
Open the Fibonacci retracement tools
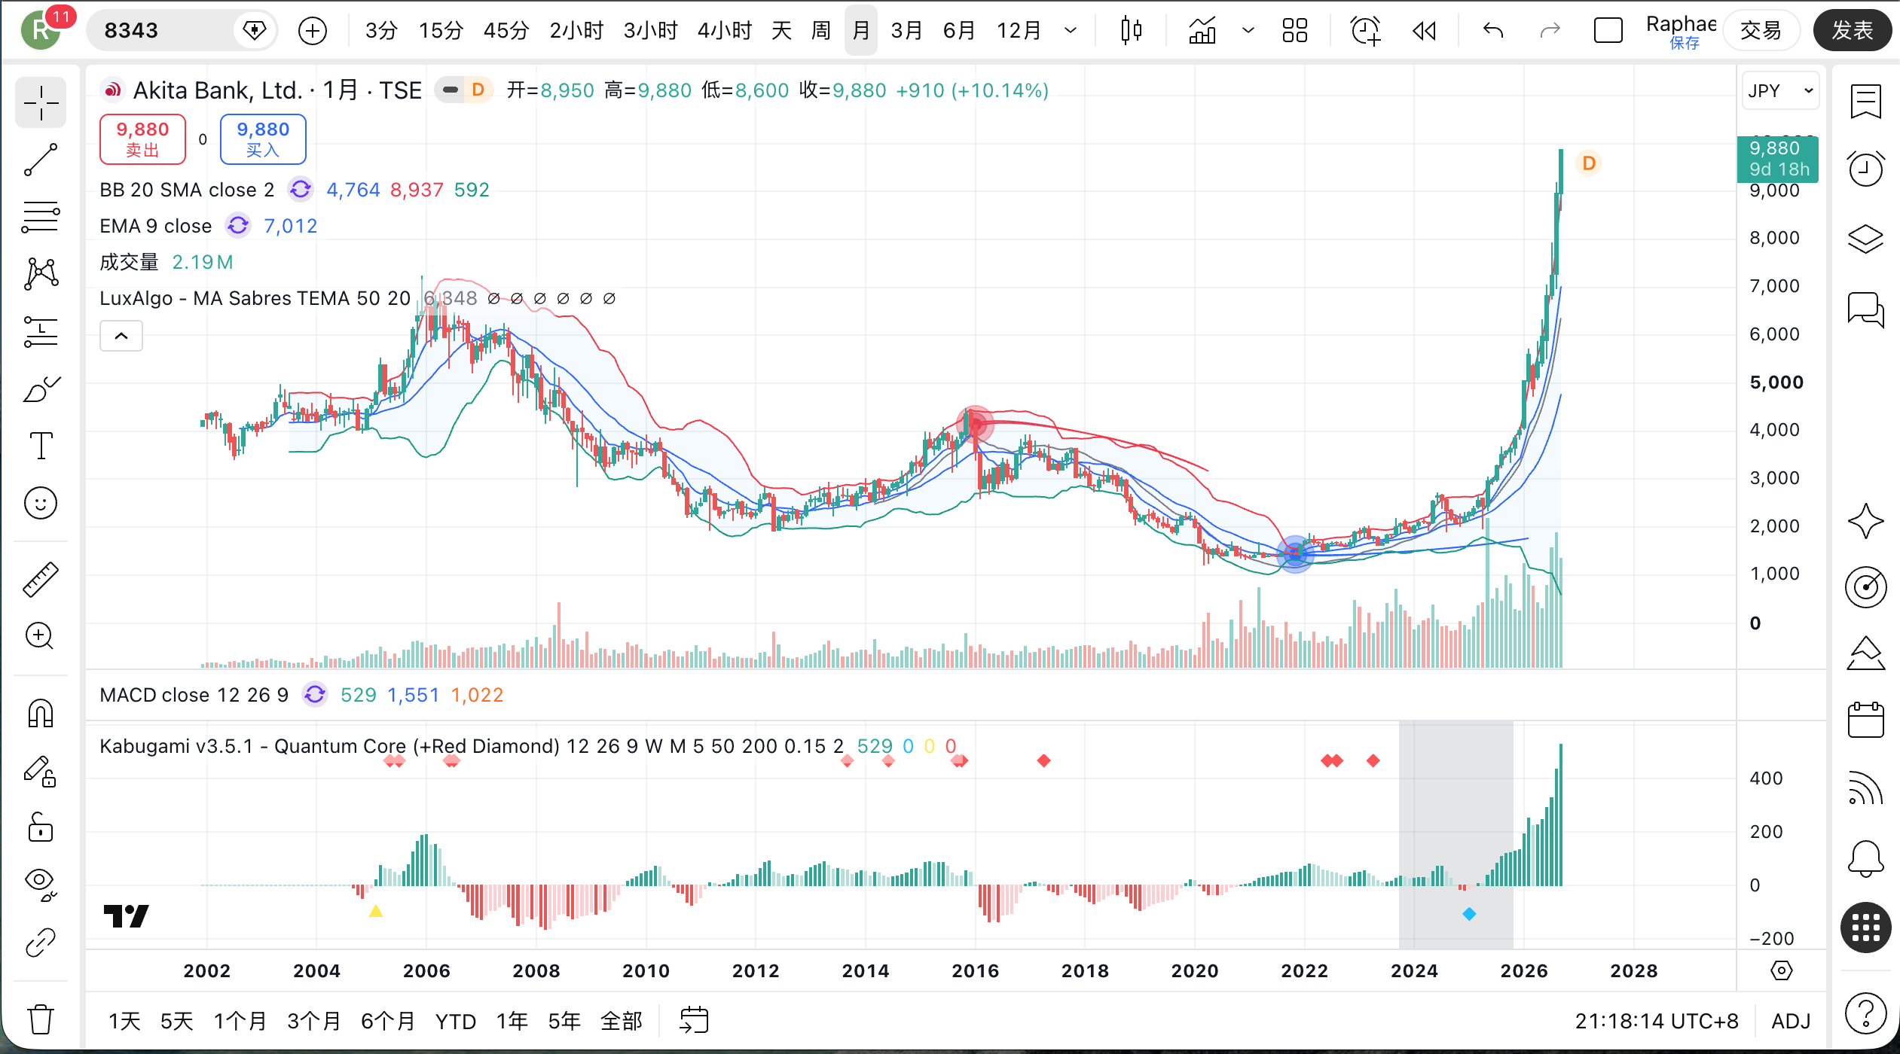click(41, 217)
